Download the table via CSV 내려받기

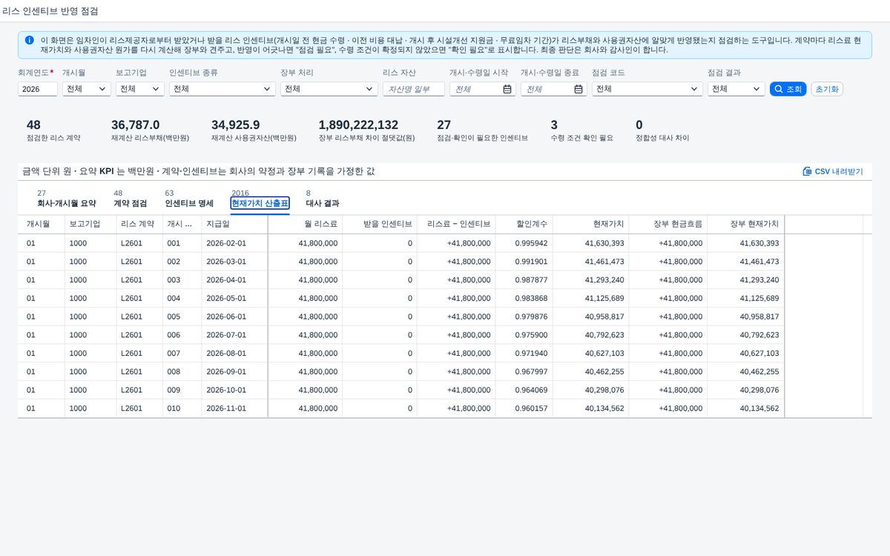coord(833,171)
